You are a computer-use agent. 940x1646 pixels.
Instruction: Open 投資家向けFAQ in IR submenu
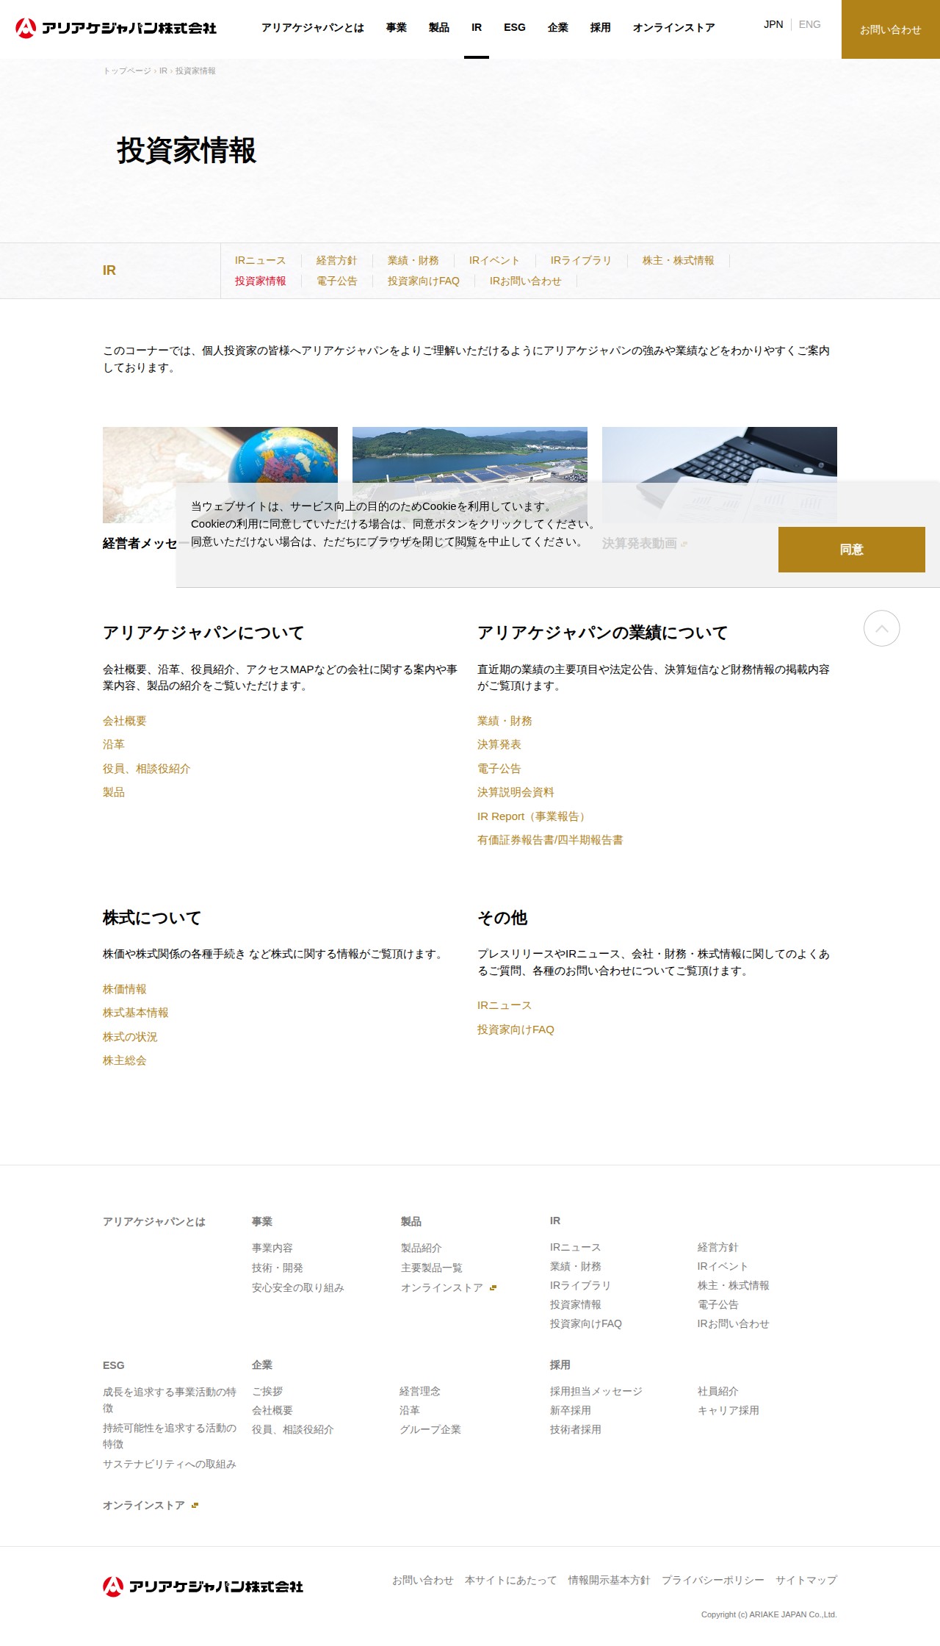coord(424,281)
